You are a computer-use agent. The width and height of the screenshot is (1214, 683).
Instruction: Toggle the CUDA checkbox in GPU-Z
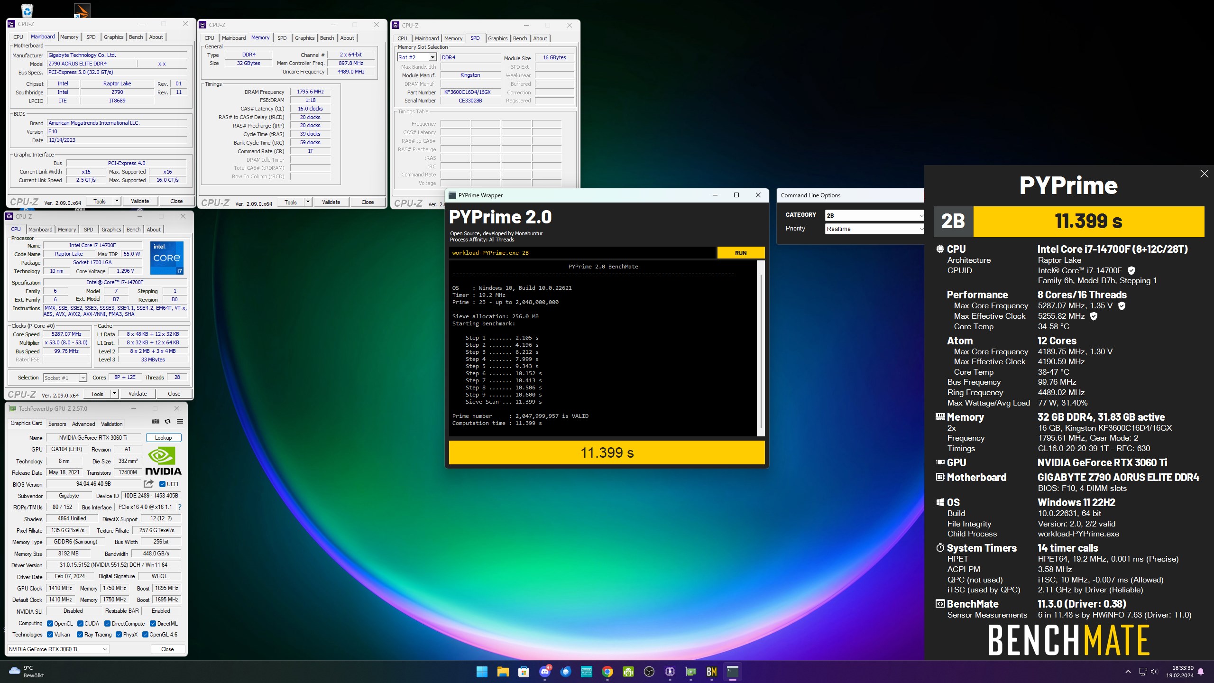80,624
